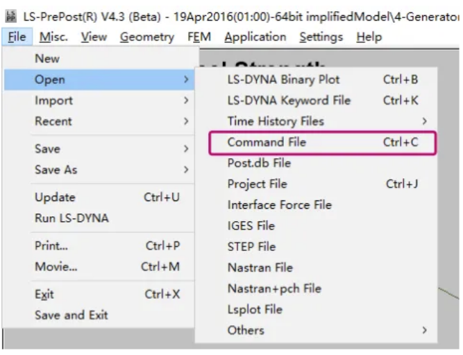Expand the Save As submenu
The width and height of the screenshot is (463, 355).
tap(99, 170)
